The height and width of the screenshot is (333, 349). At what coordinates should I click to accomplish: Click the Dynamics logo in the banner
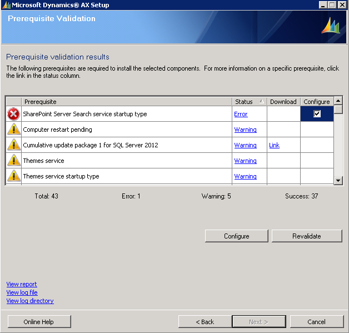pyautogui.click(x=331, y=26)
